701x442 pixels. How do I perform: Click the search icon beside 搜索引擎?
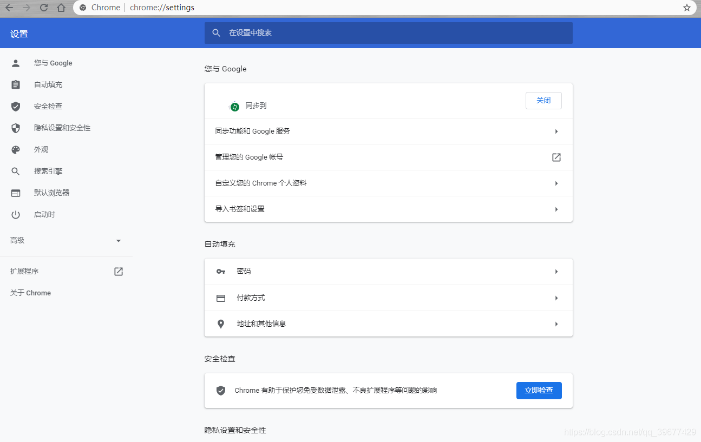(x=16, y=171)
